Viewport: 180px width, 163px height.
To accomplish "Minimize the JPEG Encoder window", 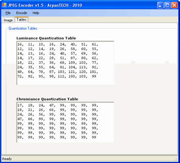I will tap(160, 5).
